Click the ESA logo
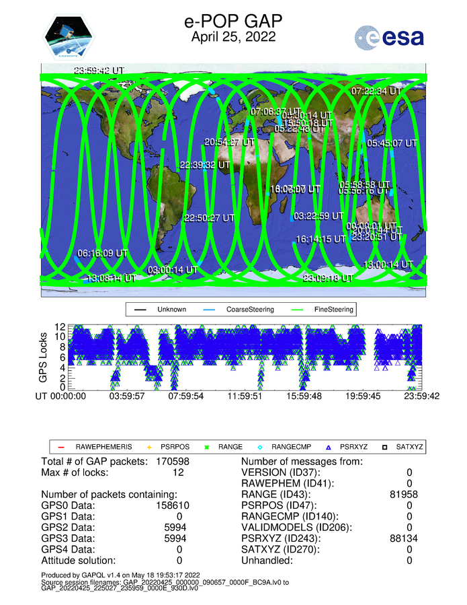Viewport: 467px width, 605px height. (389, 36)
